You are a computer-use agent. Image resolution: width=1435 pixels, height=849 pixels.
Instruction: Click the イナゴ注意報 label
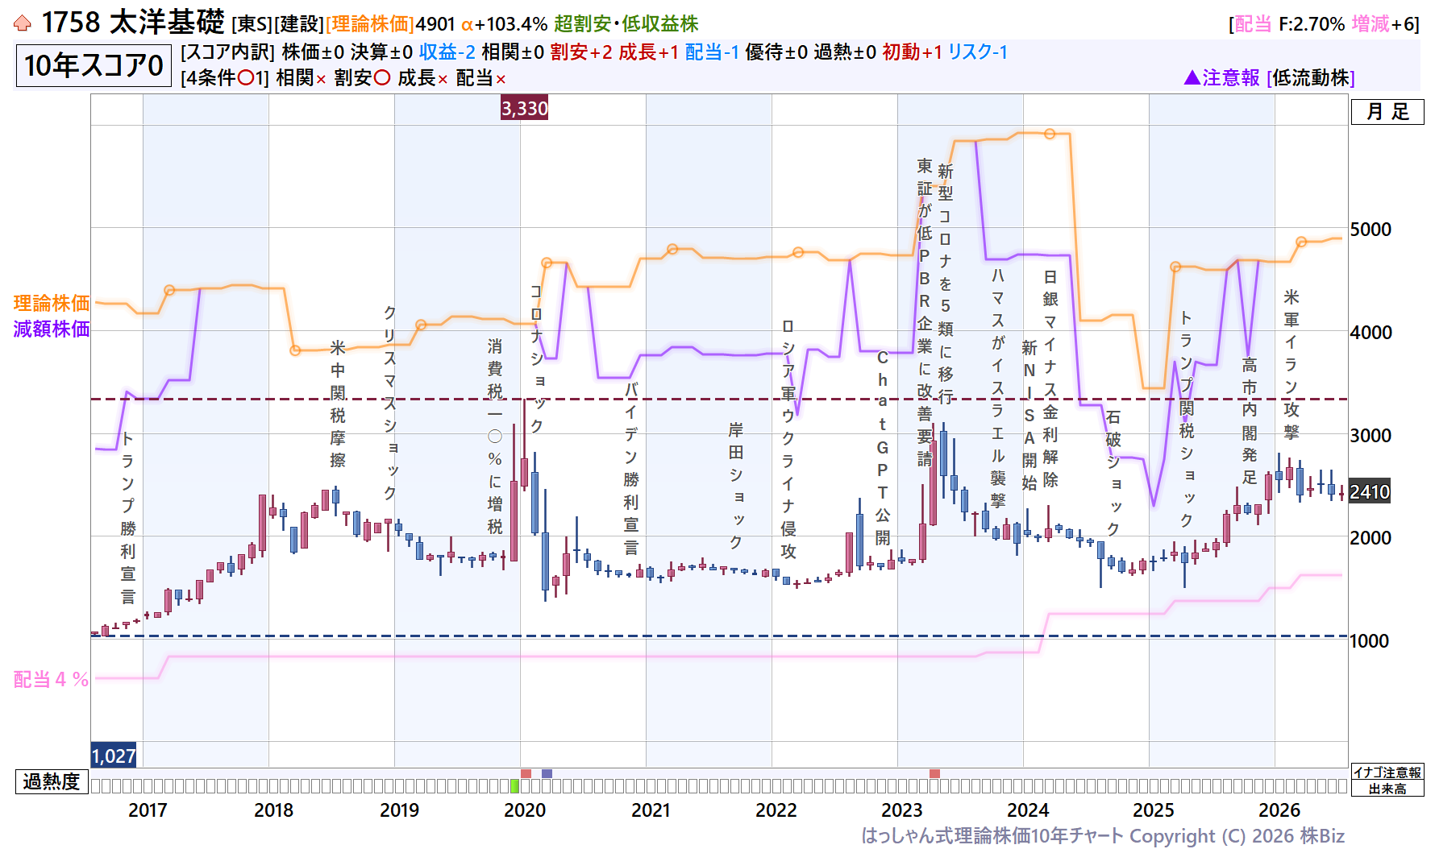(1387, 772)
